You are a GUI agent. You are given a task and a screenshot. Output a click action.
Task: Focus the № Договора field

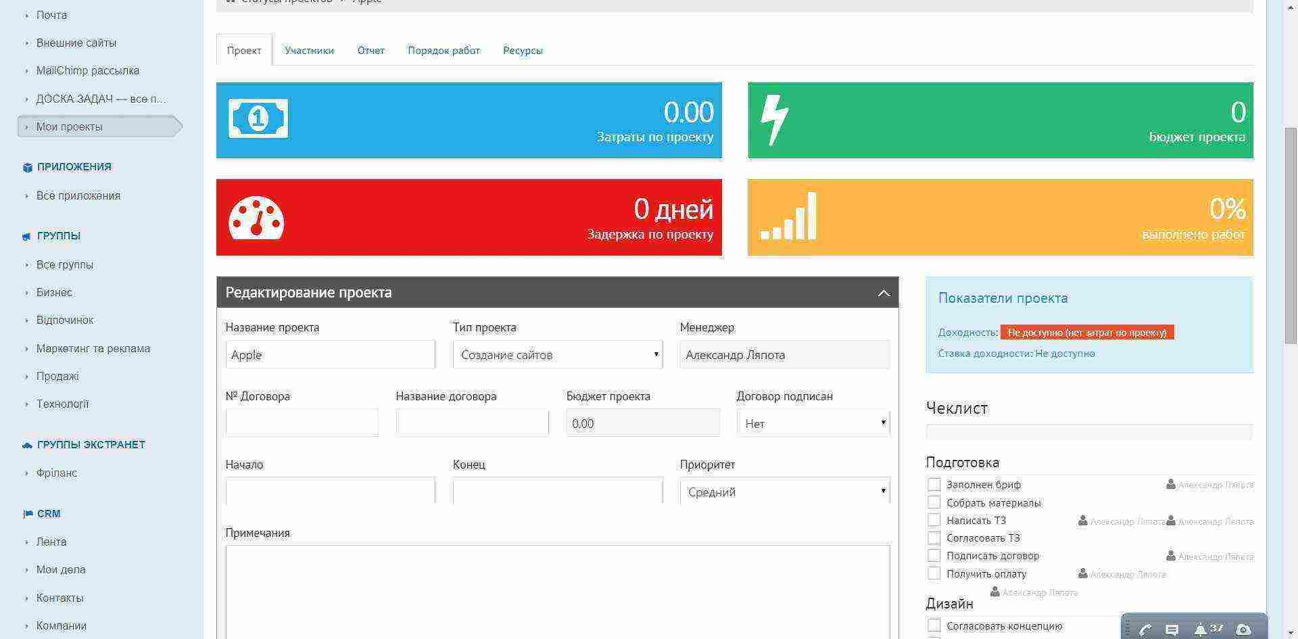click(x=302, y=423)
